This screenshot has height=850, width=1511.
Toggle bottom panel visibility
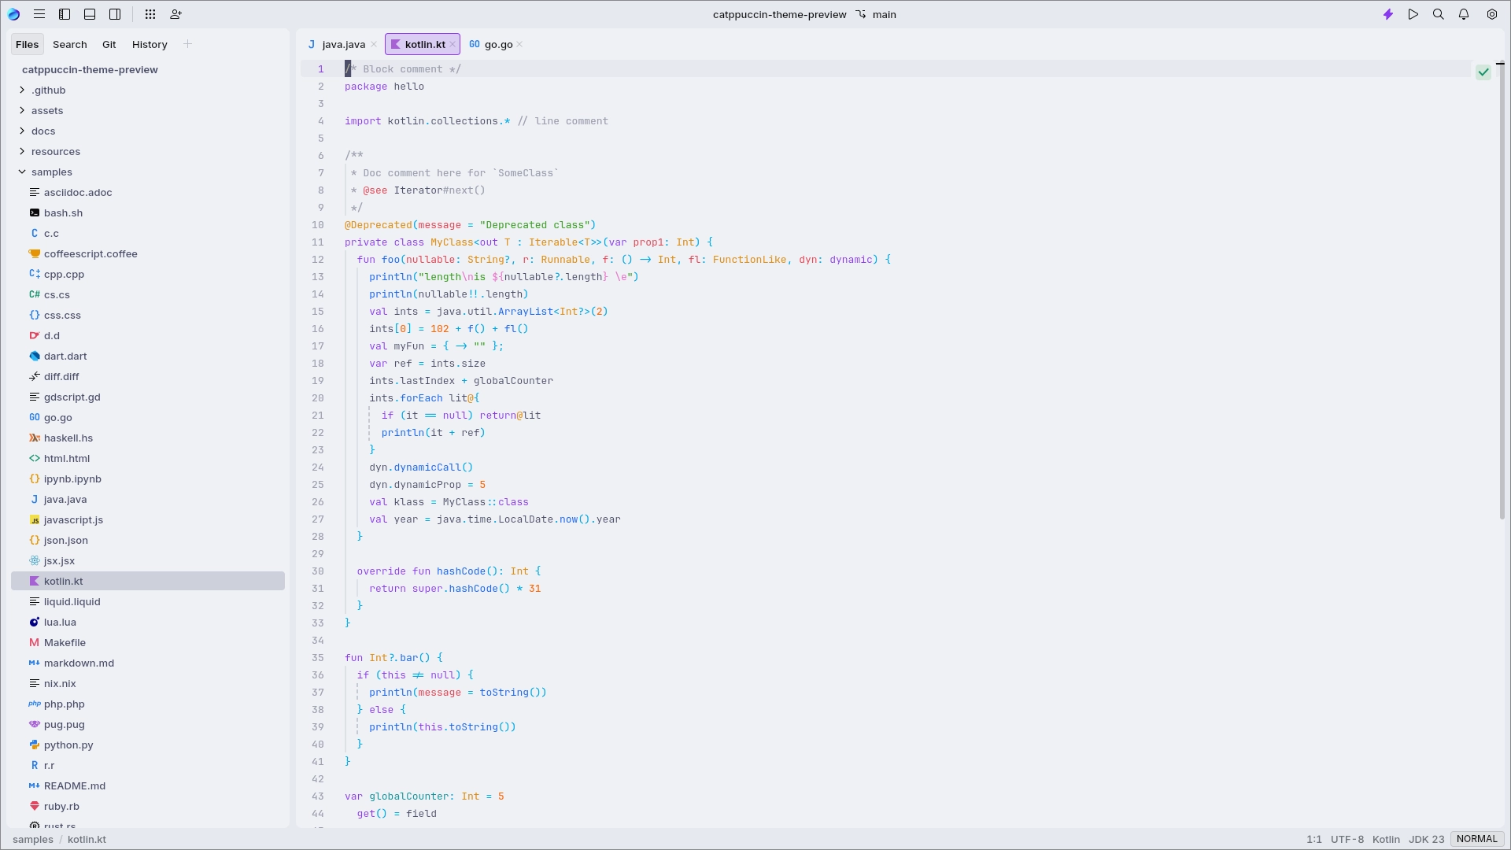[x=90, y=14]
